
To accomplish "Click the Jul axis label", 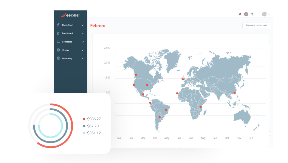I will (191, 138).
